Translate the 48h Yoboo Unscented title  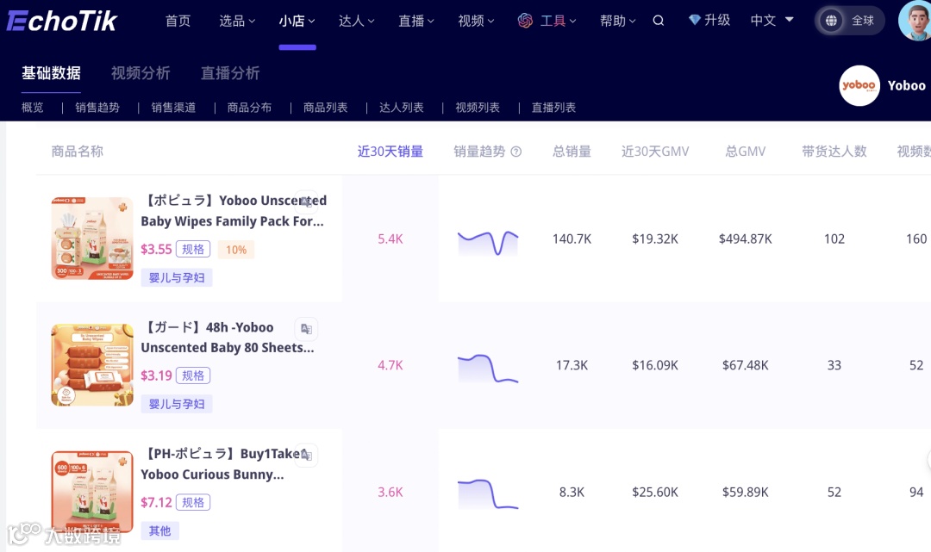306,328
